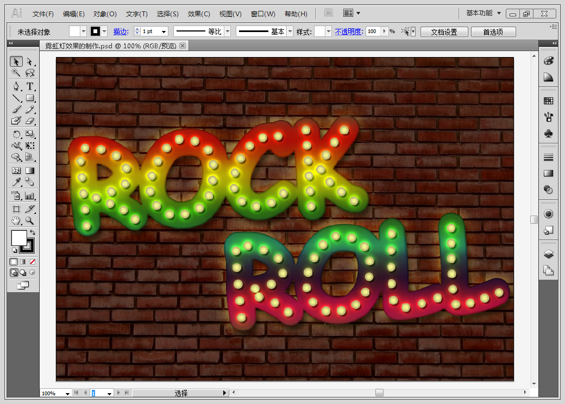The width and height of the screenshot is (565, 404).
Task: Activate the Type tool
Action: 29,86
